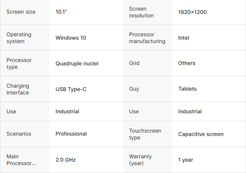Select the "2.0 GHz" value

tap(66, 160)
